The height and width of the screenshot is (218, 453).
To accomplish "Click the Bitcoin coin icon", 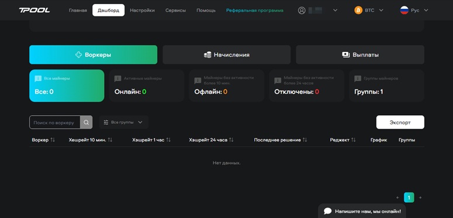I will (x=358, y=11).
